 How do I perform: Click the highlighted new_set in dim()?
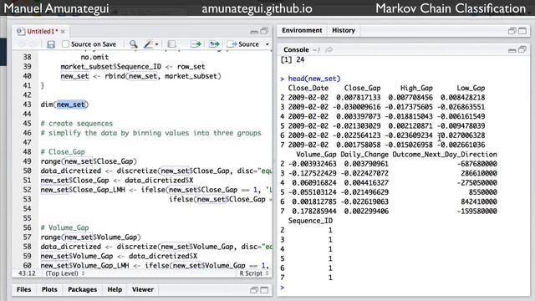pos(70,105)
